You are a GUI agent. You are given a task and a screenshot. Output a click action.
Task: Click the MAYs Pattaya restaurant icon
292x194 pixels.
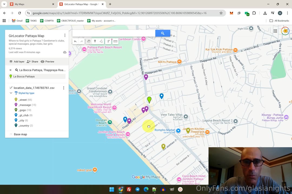(x=179, y=62)
